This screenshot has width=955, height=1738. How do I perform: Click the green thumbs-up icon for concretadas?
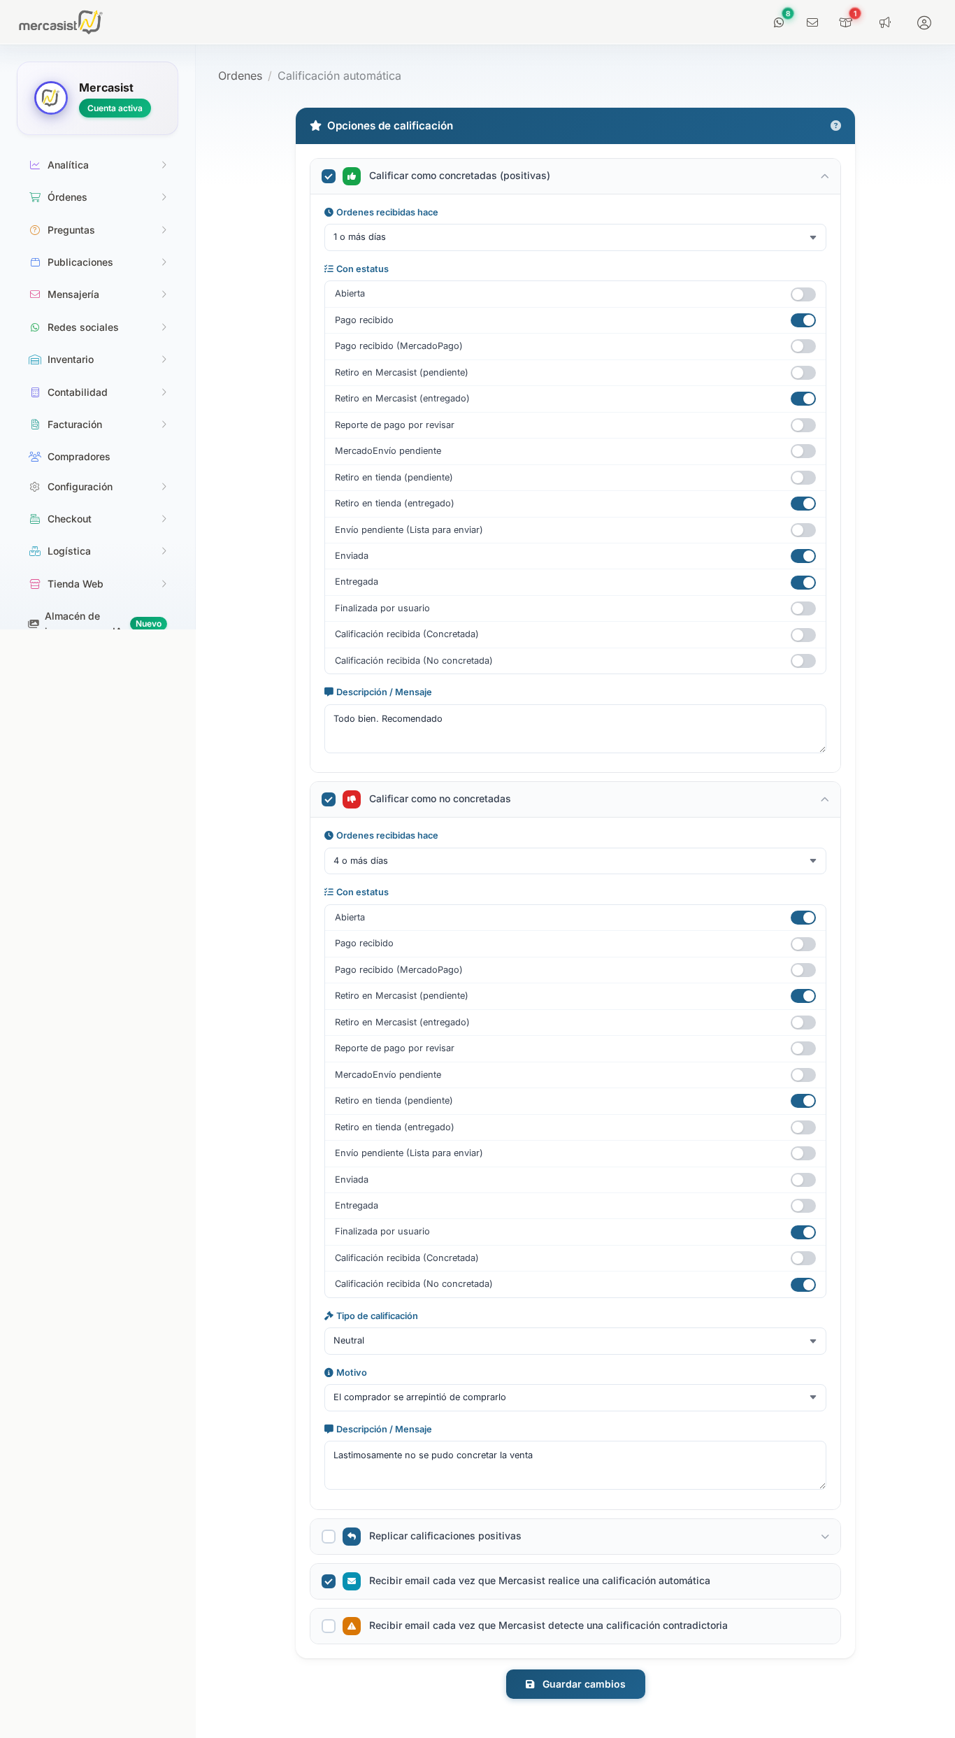click(352, 176)
